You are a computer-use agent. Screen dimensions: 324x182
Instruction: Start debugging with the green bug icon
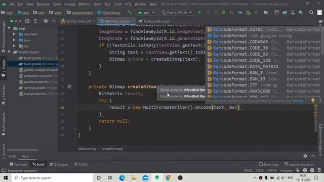[x=224, y=13]
